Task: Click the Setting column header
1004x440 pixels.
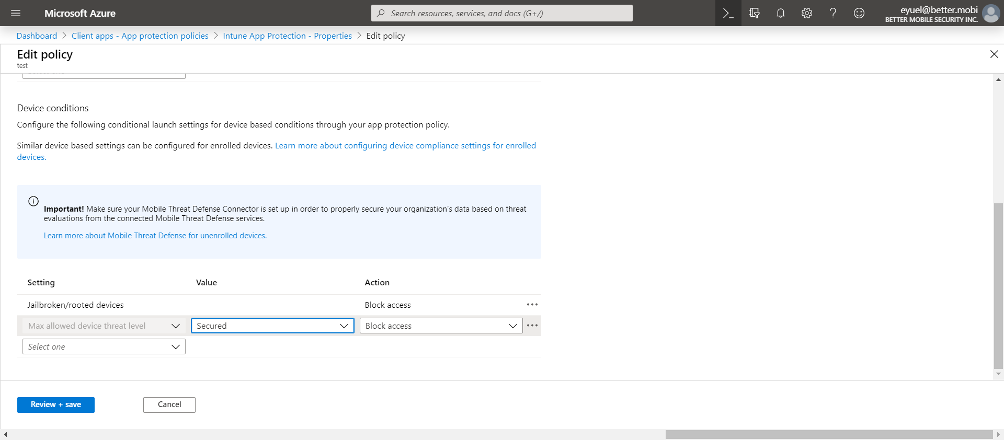Action: (41, 283)
